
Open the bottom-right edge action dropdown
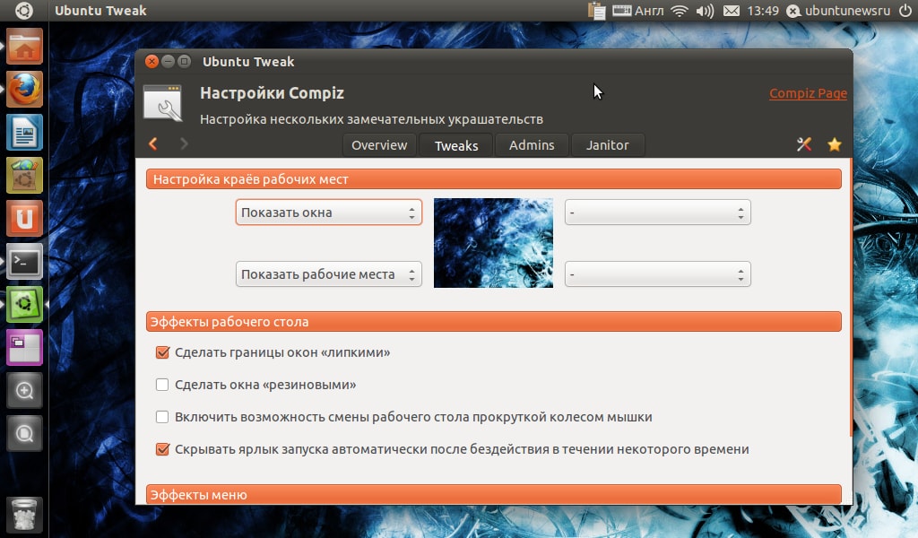pos(657,274)
